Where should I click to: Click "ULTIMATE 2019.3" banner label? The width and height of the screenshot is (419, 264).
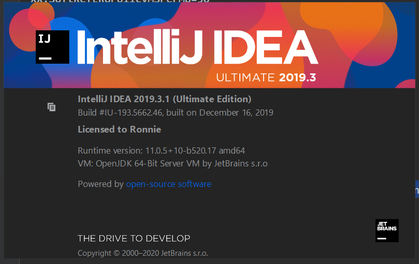pyautogui.click(x=266, y=78)
